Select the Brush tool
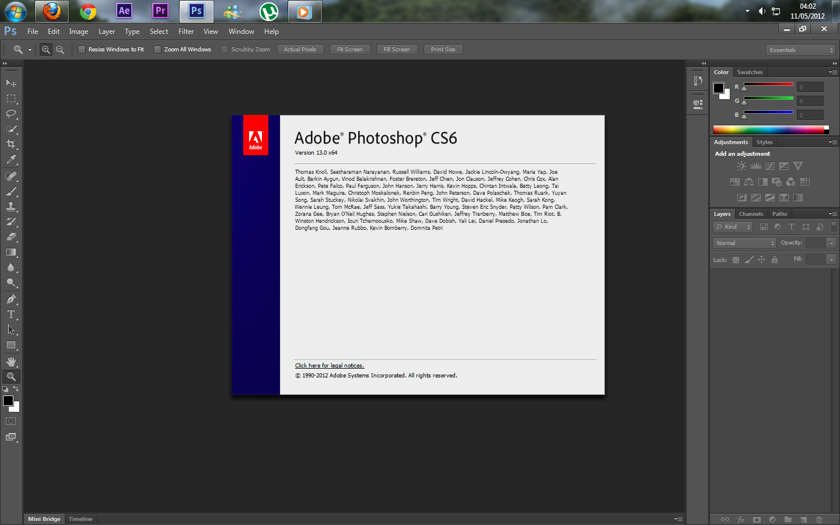This screenshot has width=840, height=525. click(x=11, y=191)
